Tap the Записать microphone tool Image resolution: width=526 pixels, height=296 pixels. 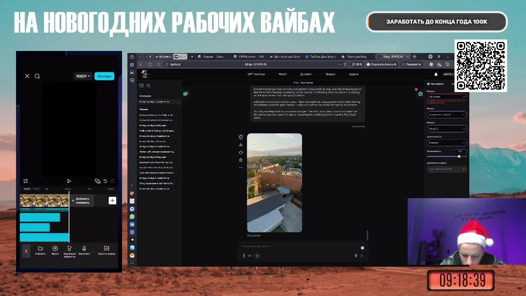pyautogui.click(x=84, y=250)
